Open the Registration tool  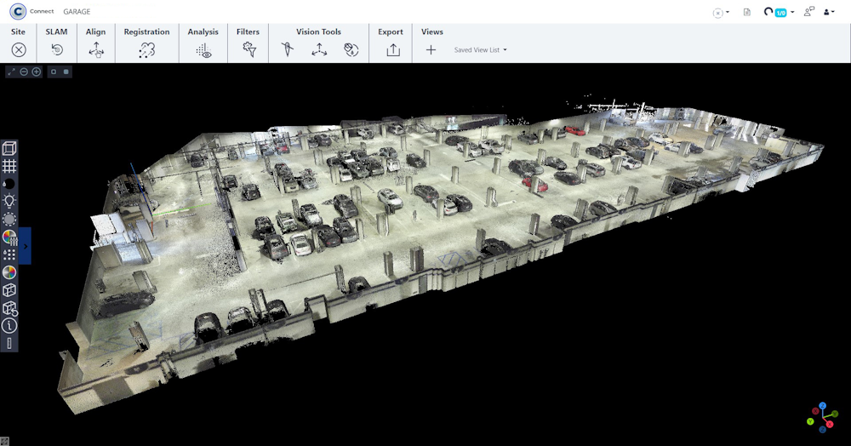pos(146,50)
